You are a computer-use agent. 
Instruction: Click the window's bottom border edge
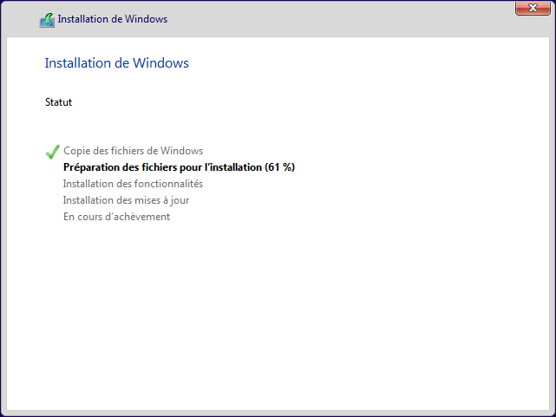click(278, 413)
